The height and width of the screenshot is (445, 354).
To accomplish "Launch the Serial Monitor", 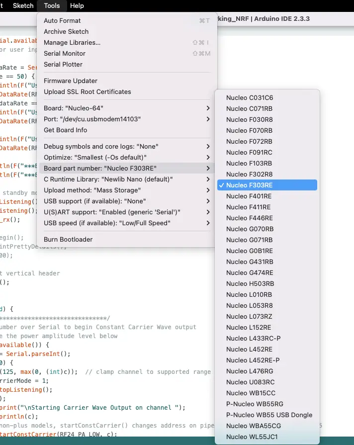I will (x=127, y=53).
